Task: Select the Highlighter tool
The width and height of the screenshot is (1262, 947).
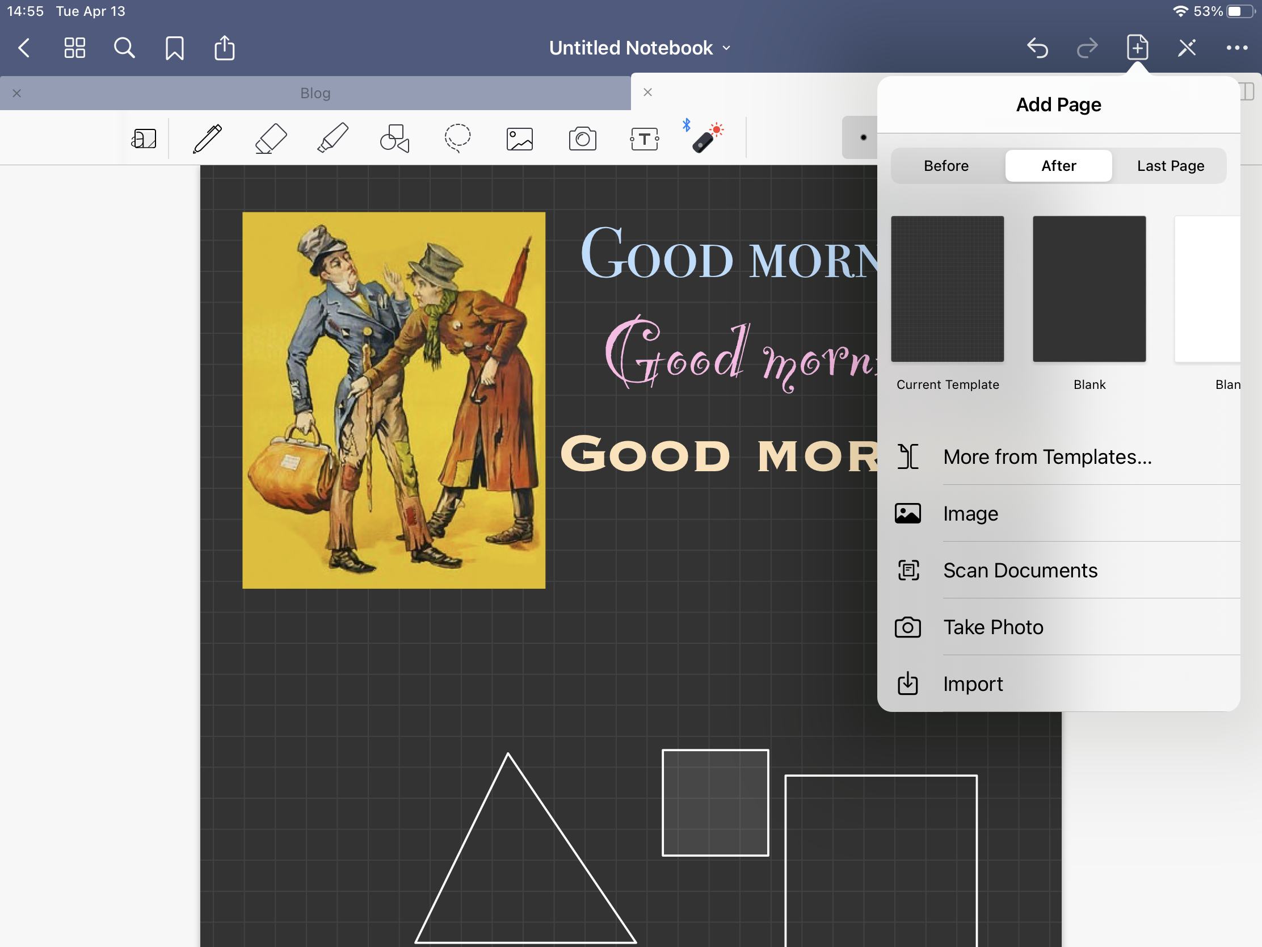Action: (333, 139)
